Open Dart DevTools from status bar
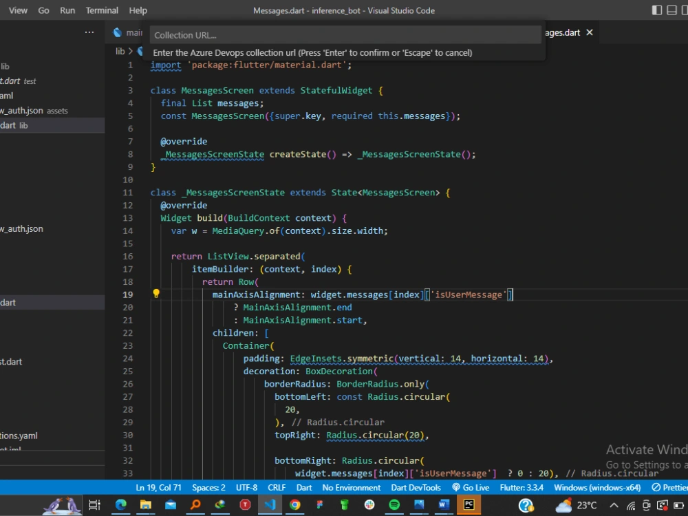 tap(416, 488)
